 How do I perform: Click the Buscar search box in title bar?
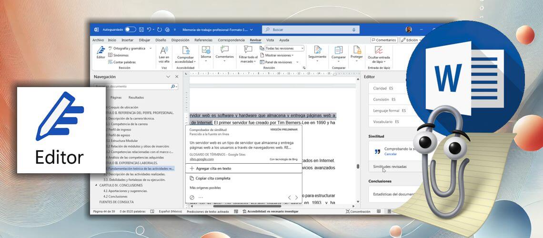[x=310, y=30]
